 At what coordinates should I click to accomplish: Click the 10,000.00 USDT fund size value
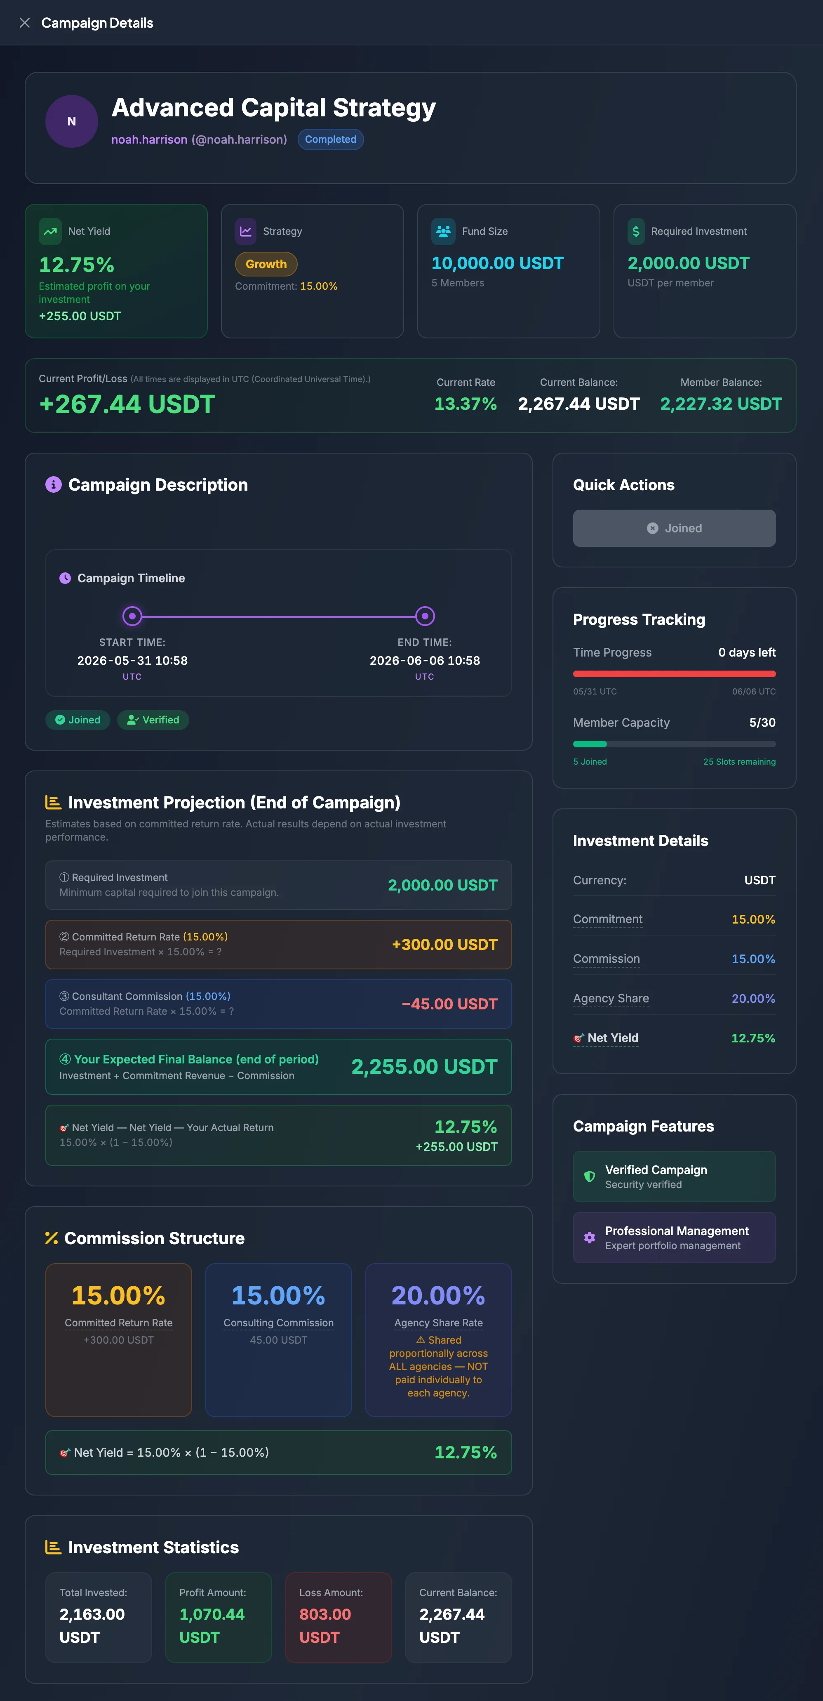(498, 263)
